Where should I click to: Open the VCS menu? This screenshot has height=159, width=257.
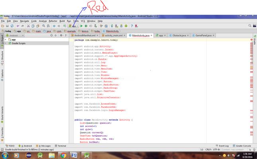(x=83, y=21)
